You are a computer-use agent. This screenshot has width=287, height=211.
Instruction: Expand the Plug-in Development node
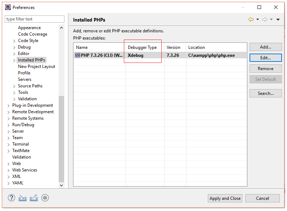click(8, 106)
